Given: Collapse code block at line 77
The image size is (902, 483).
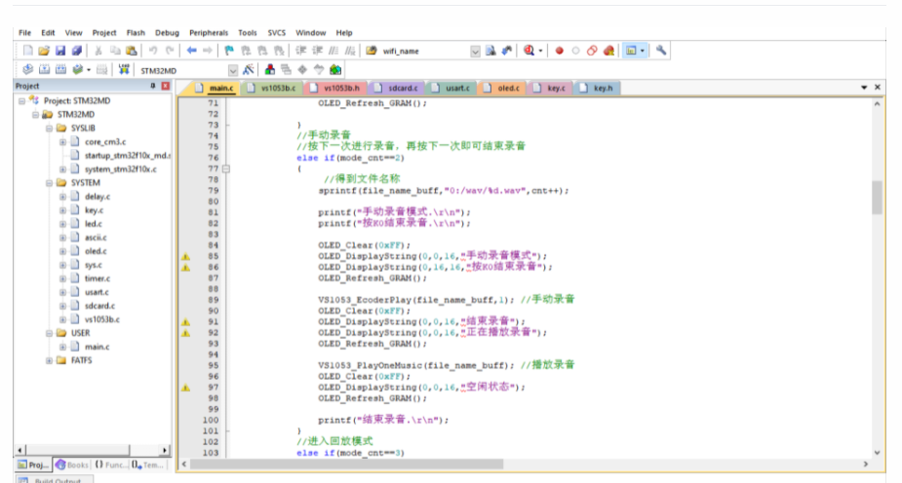Looking at the screenshot, I should [x=226, y=168].
